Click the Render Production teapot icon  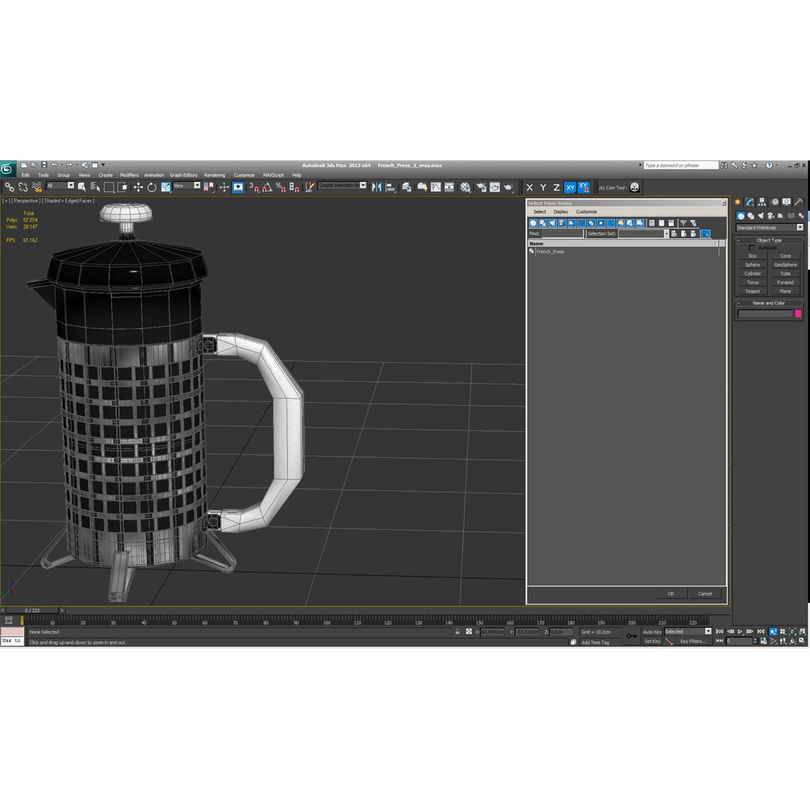(508, 187)
